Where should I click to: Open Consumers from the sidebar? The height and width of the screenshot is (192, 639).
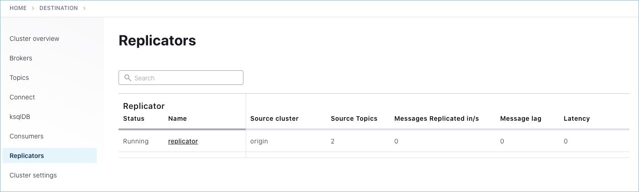coord(26,136)
